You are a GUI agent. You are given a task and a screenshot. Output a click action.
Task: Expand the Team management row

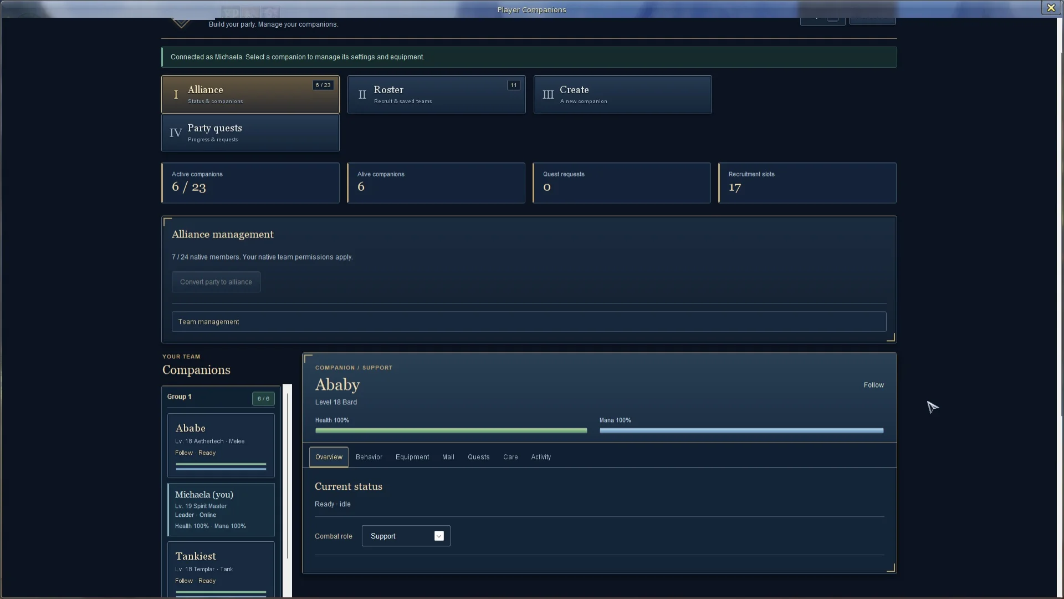(x=529, y=322)
